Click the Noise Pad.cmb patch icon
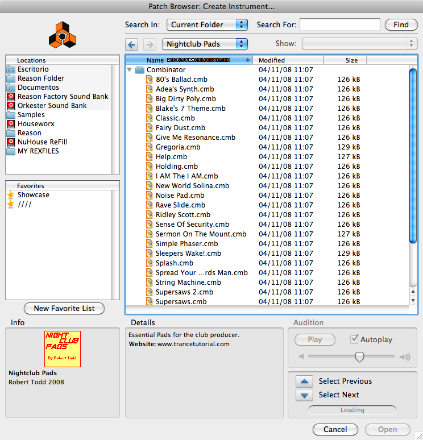The image size is (423, 440). [150, 196]
